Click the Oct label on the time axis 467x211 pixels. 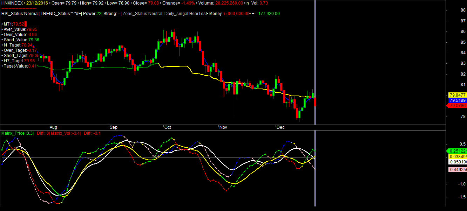tap(168, 127)
